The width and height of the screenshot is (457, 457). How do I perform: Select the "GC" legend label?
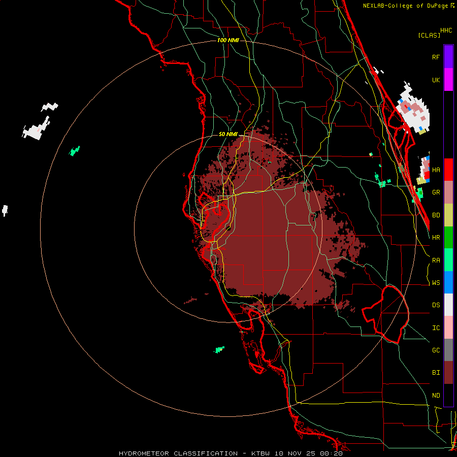pyautogui.click(x=436, y=350)
